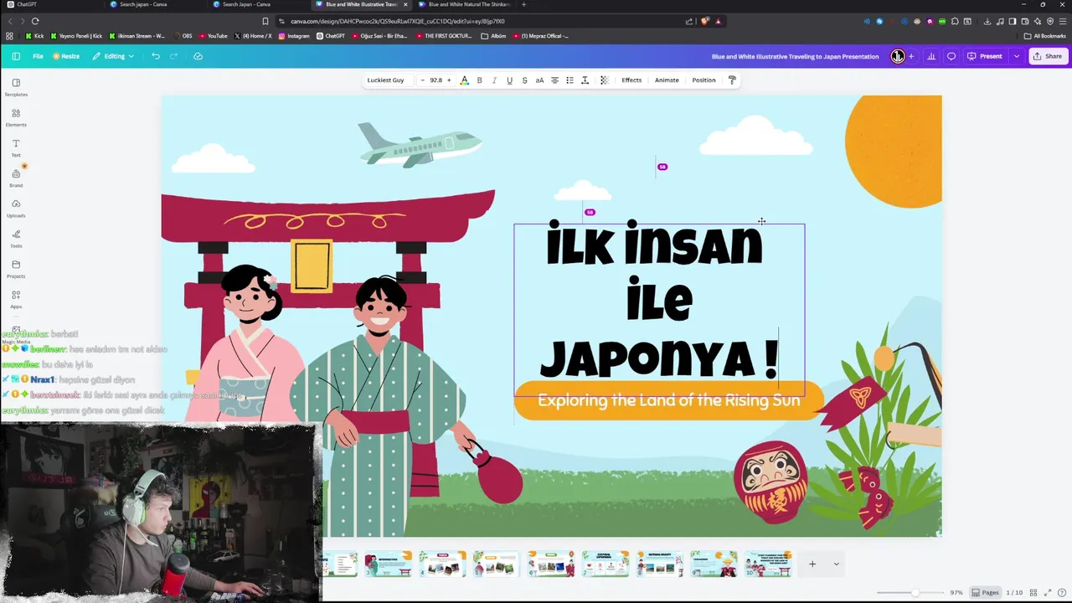Click the Resize button
This screenshot has width=1072, height=603.
(66, 56)
